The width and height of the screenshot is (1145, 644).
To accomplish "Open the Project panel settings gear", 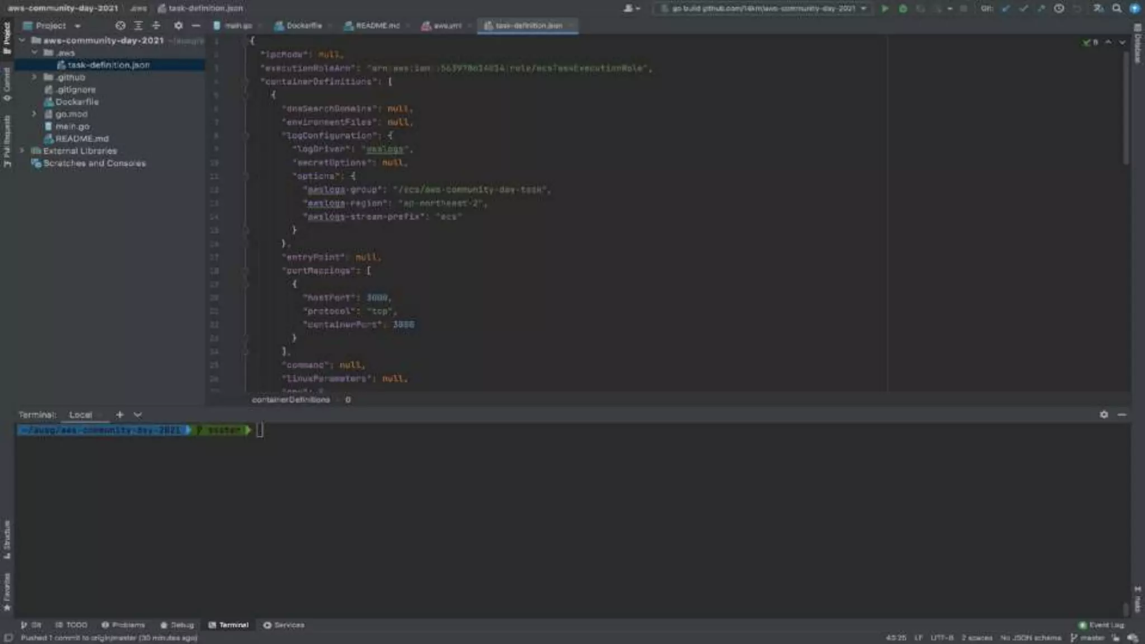I will point(178,26).
